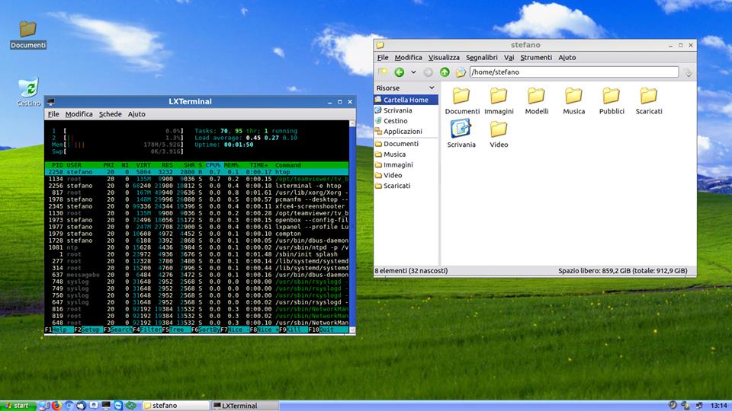Click the CPU% column header in htop
This screenshot has height=411, width=732.
(x=213, y=165)
